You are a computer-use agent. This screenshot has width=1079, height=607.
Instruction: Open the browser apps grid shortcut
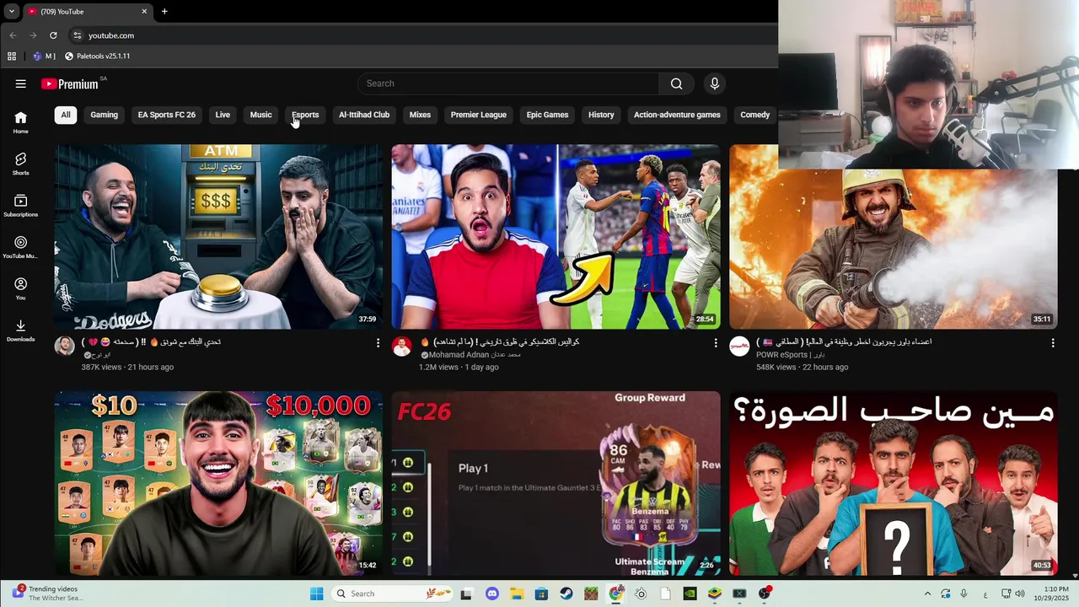point(12,56)
